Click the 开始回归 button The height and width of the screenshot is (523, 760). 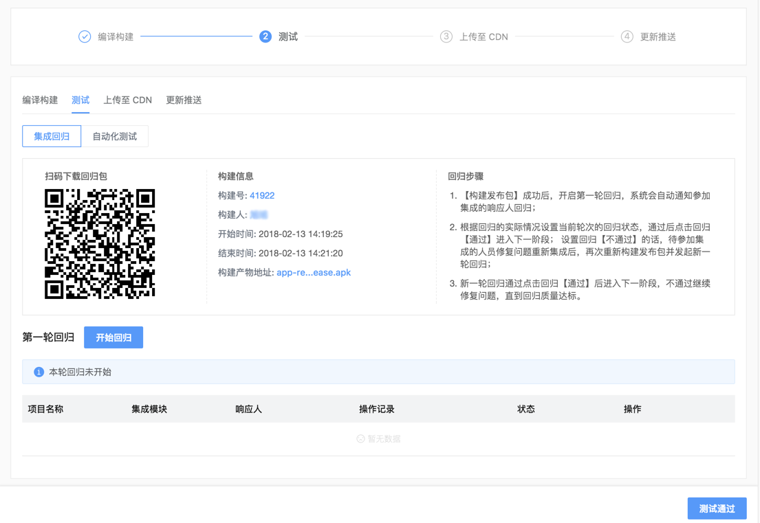coord(113,337)
